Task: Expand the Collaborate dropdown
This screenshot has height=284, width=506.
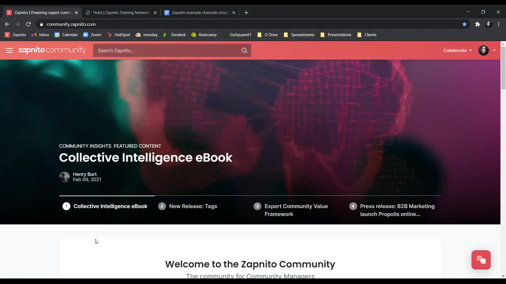Action: [x=457, y=50]
